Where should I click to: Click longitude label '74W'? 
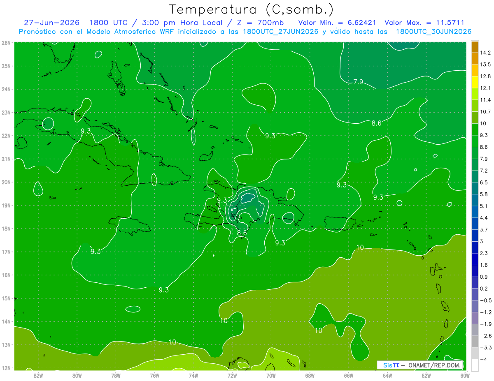point(193,375)
